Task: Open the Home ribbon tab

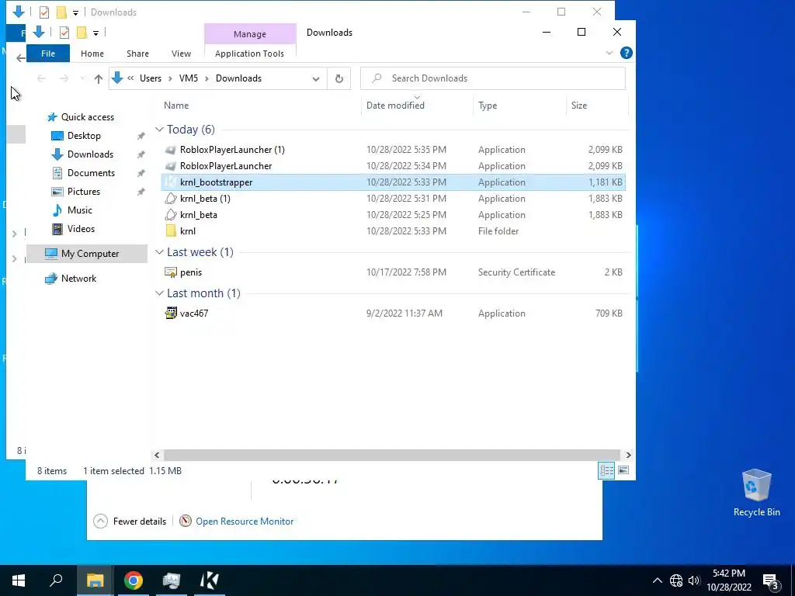Action: pos(92,54)
